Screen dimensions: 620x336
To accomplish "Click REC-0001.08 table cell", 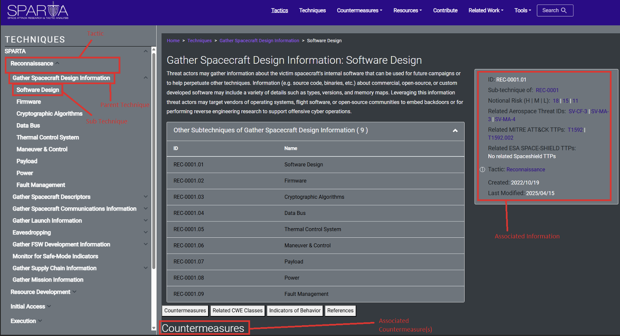I will click(x=189, y=278).
